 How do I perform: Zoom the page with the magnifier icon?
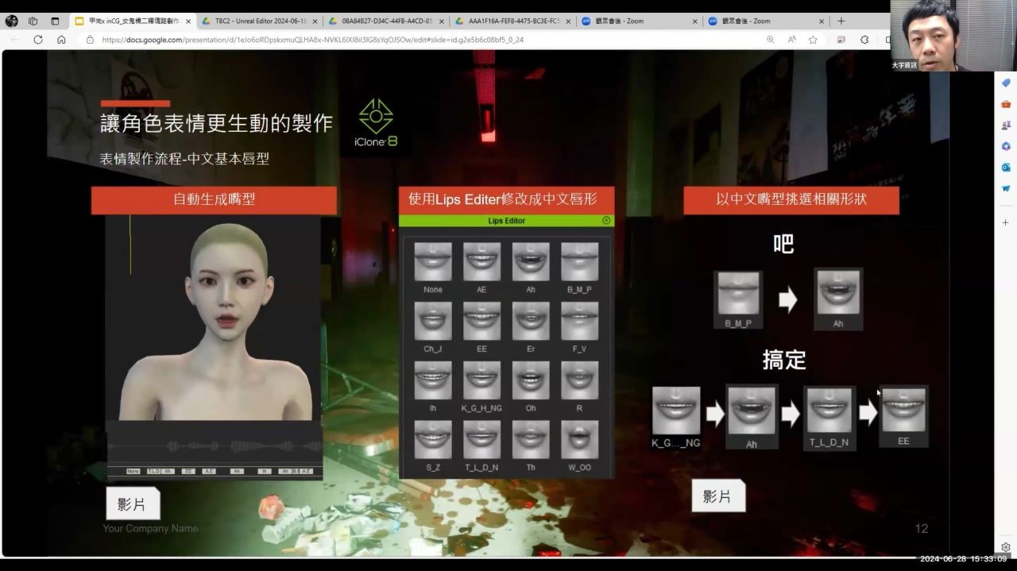tap(770, 40)
